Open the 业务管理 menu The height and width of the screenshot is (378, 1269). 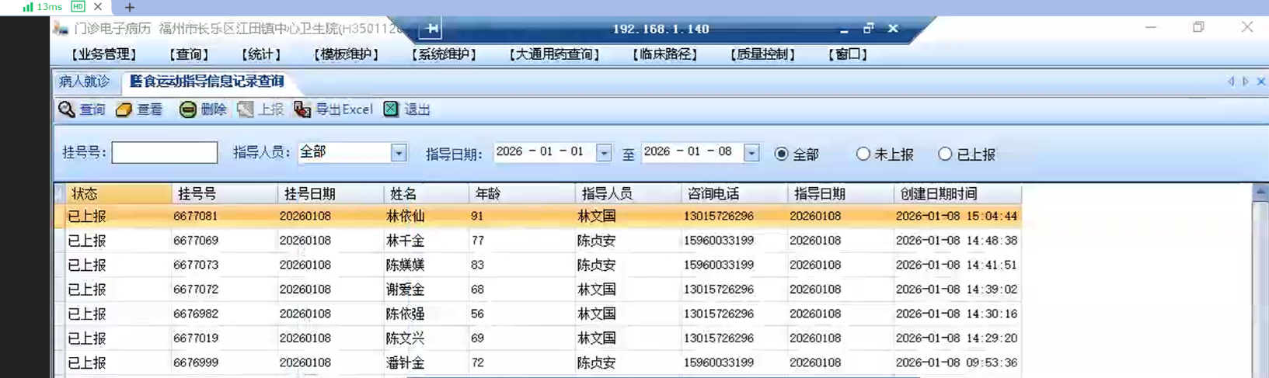[103, 54]
